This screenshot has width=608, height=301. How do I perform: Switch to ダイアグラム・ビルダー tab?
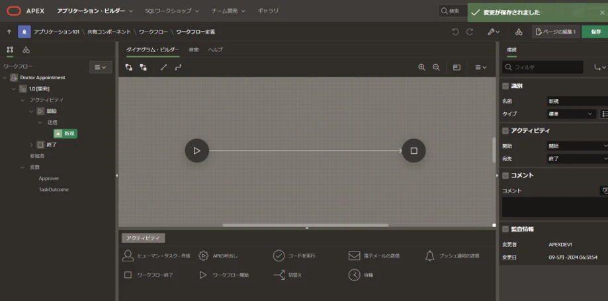coord(153,50)
